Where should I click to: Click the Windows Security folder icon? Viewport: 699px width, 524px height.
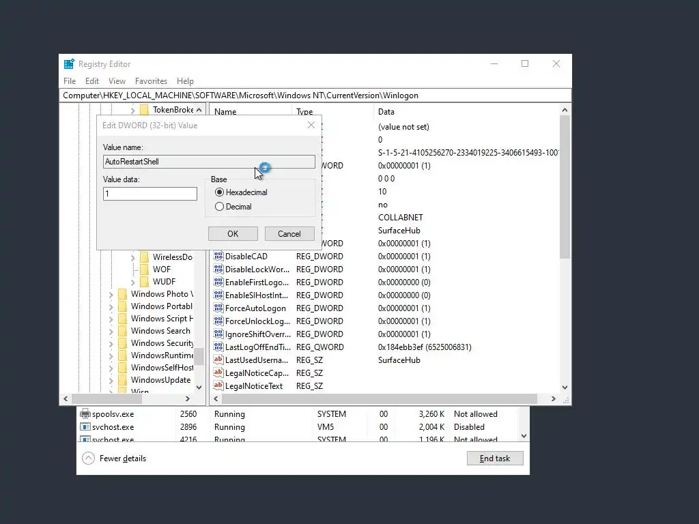pos(122,343)
